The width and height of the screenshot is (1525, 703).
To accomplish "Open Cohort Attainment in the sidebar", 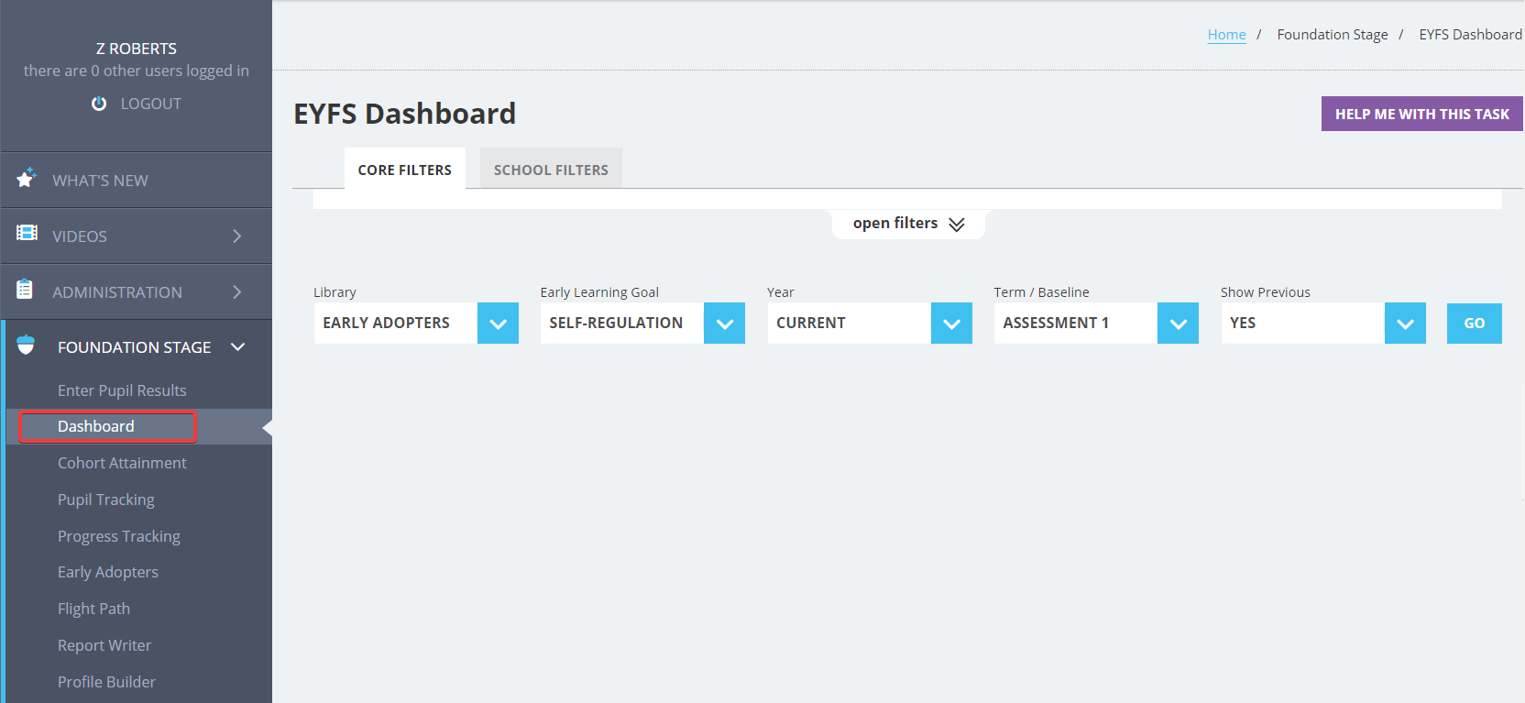I will click(x=122, y=463).
